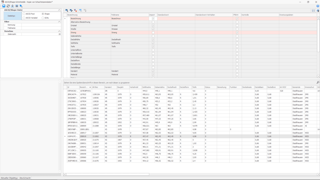Click the Zeilenzahl value field
This screenshot has width=320, height=180.
point(41,34)
